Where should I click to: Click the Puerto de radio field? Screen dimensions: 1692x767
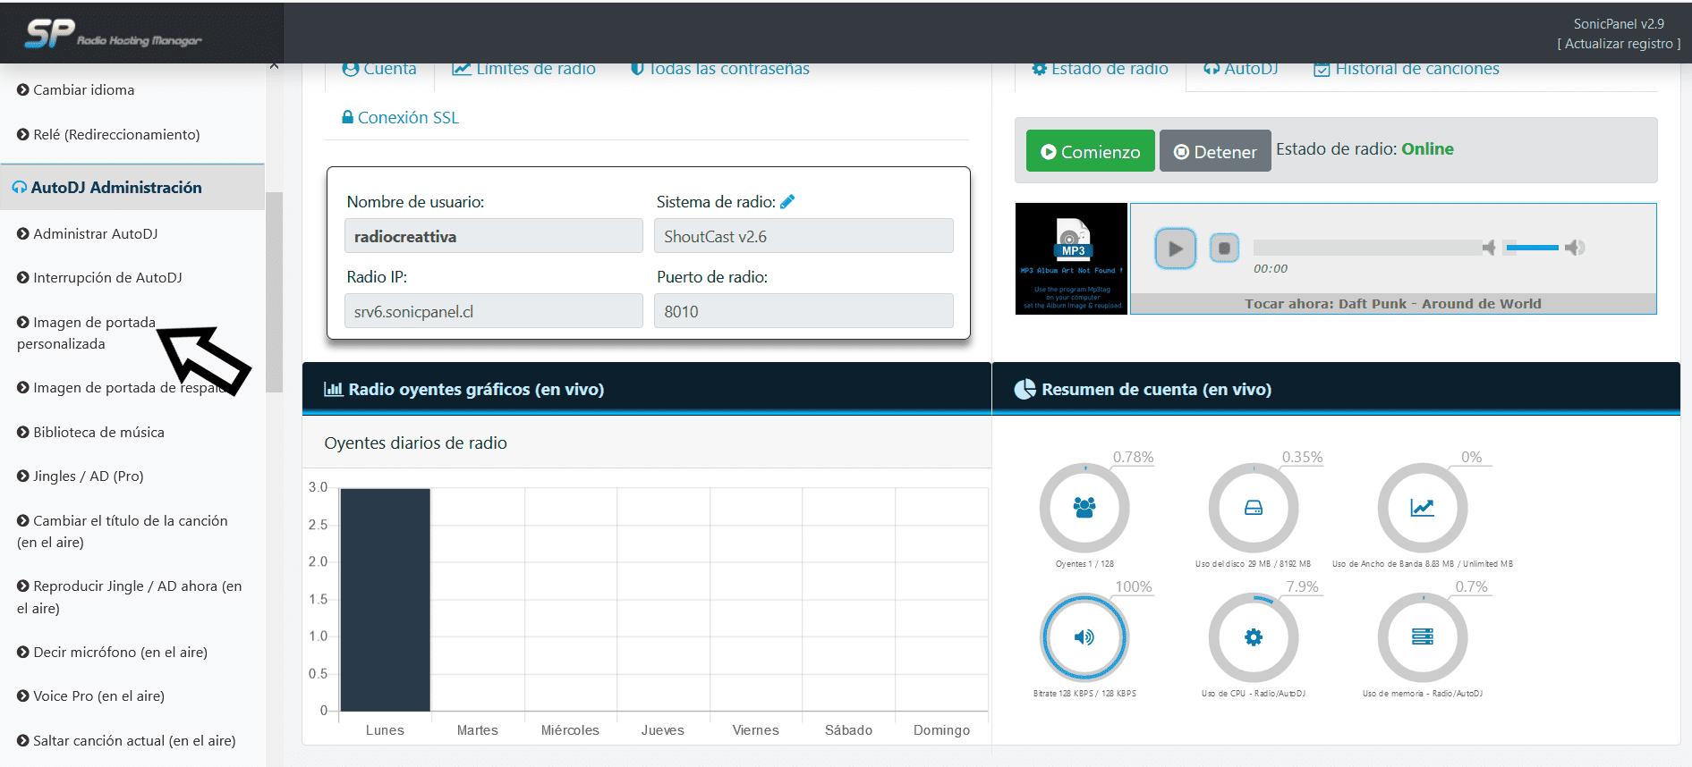coord(803,312)
